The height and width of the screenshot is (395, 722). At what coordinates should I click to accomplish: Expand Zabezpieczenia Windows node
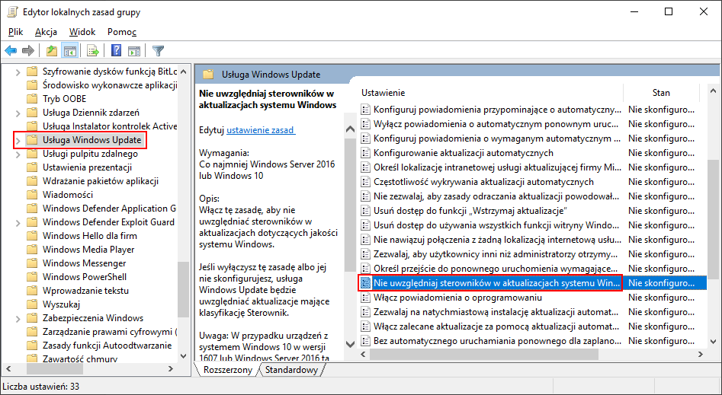point(18,318)
